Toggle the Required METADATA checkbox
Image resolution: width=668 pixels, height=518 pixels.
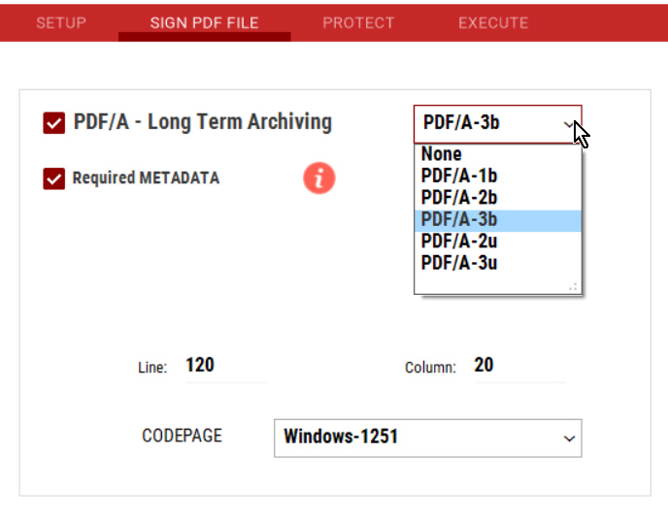(54, 178)
